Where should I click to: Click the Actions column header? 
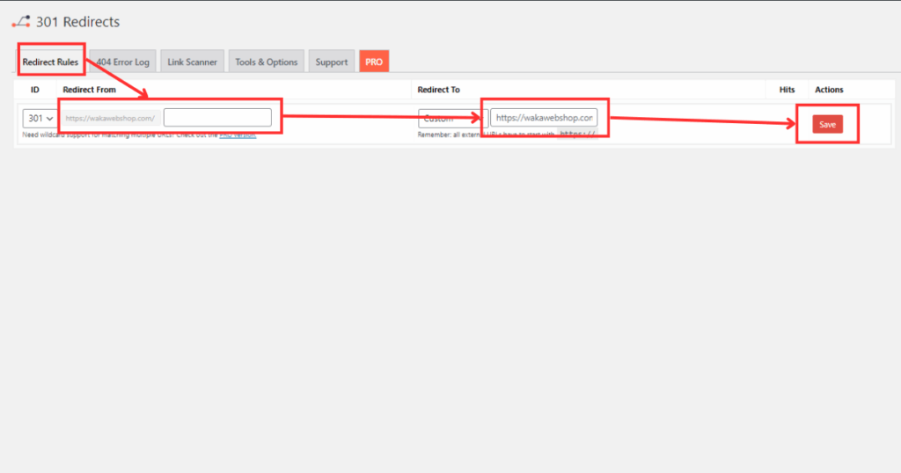click(829, 90)
